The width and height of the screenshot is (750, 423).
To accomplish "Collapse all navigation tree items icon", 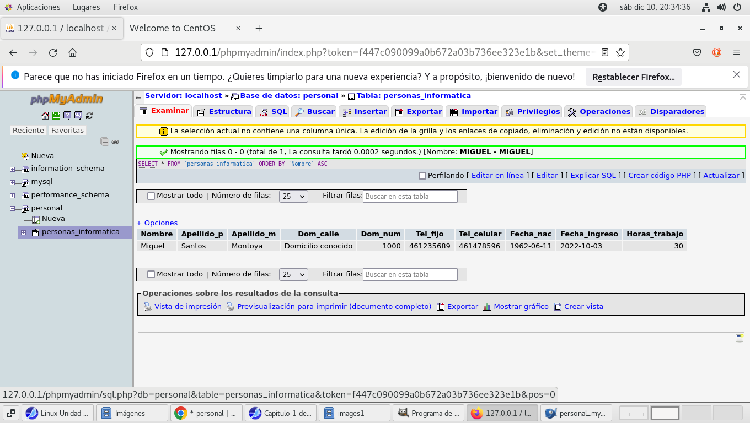I will point(105,142).
